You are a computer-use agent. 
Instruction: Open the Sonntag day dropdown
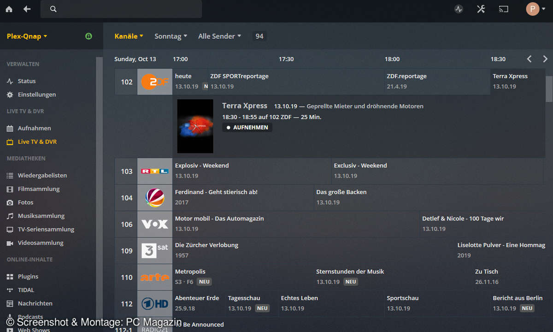click(x=171, y=36)
